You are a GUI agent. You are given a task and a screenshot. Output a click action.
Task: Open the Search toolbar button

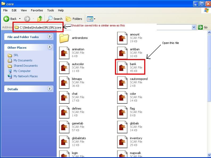pyautogui.click(x=55, y=19)
